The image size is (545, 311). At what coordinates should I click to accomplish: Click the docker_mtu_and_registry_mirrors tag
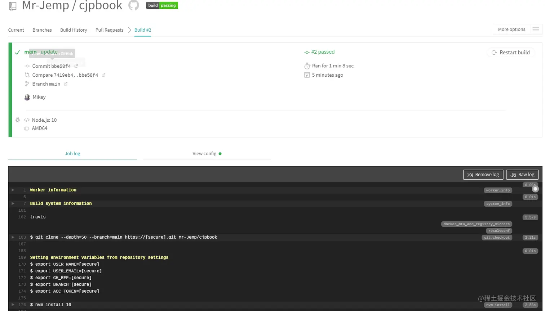click(x=477, y=224)
